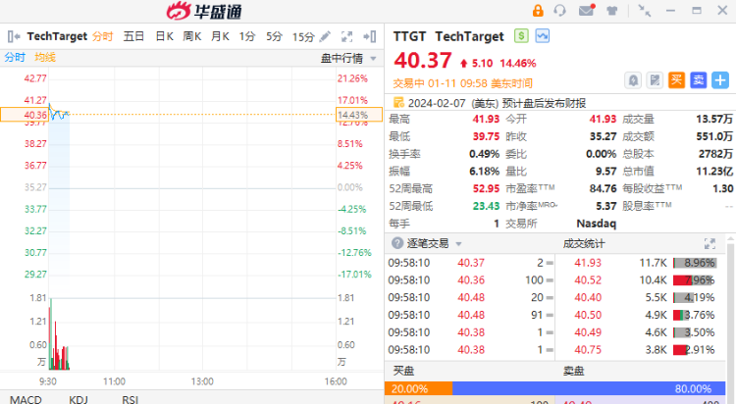Switch to 五日 chart tab

(133, 36)
